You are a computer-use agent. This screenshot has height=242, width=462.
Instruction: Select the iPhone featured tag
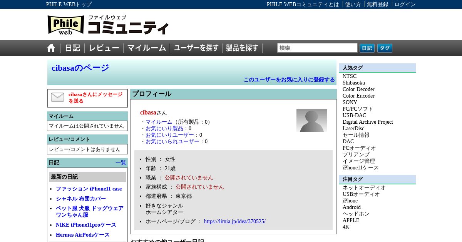click(350, 201)
